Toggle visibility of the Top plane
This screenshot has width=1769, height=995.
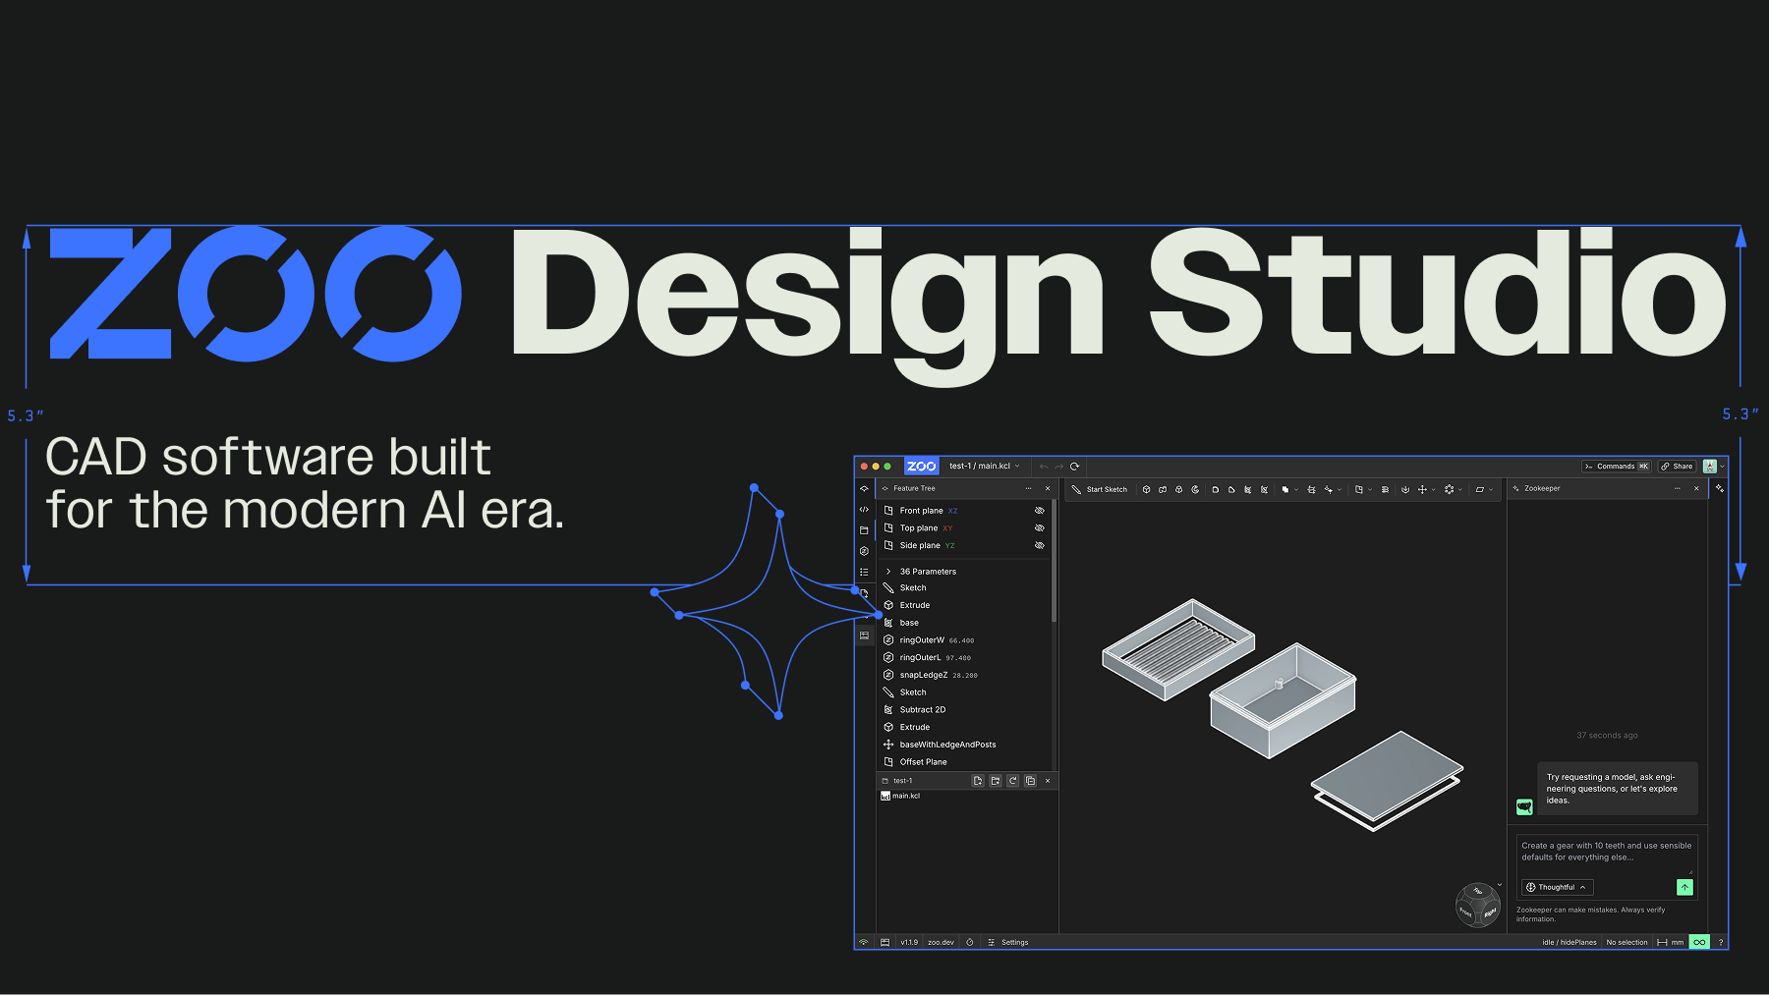1039,528
